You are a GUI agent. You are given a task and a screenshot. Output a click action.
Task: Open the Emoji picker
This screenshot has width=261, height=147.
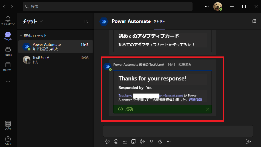click(116, 142)
